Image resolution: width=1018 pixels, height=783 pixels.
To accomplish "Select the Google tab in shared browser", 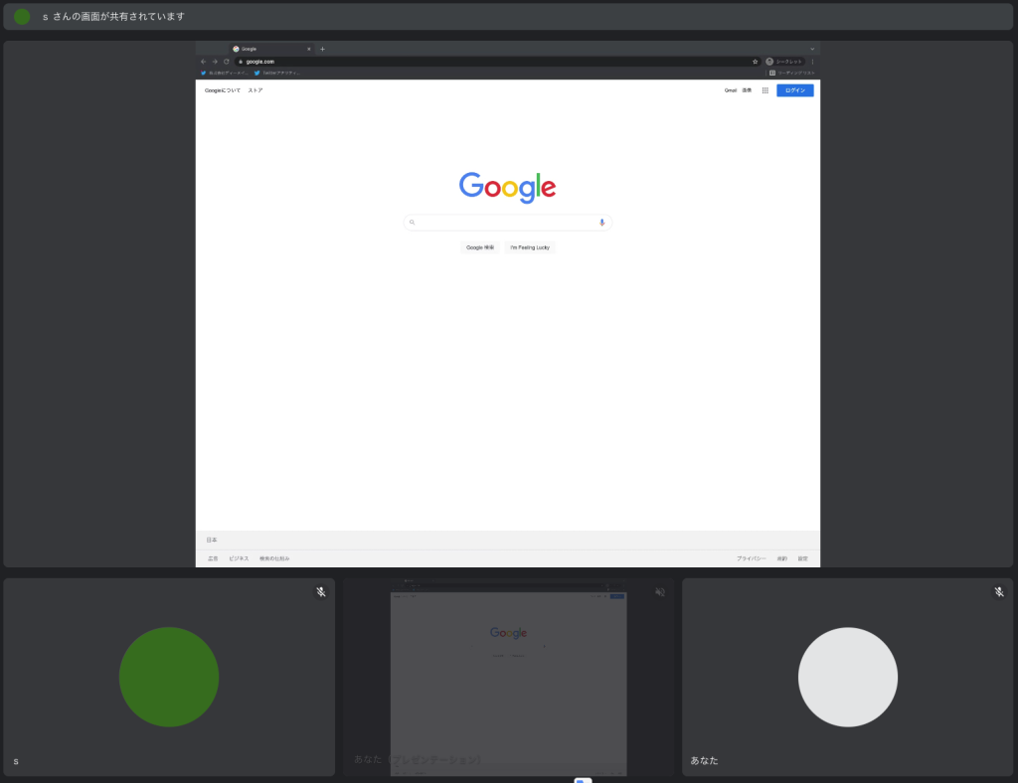I will pos(271,49).
